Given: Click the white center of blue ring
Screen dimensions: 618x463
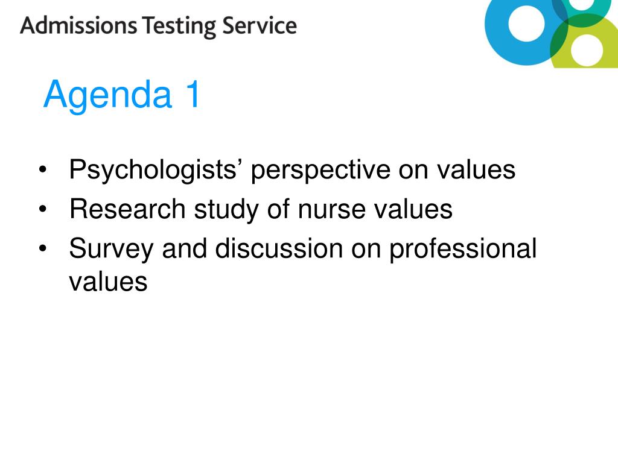Looking at the screenshot, I should [526, 23].
